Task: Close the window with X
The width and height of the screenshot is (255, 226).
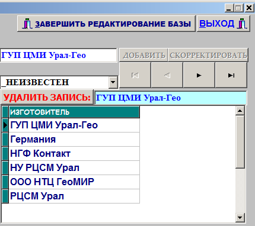Action: pyautogui.click(x=249, y=8)
